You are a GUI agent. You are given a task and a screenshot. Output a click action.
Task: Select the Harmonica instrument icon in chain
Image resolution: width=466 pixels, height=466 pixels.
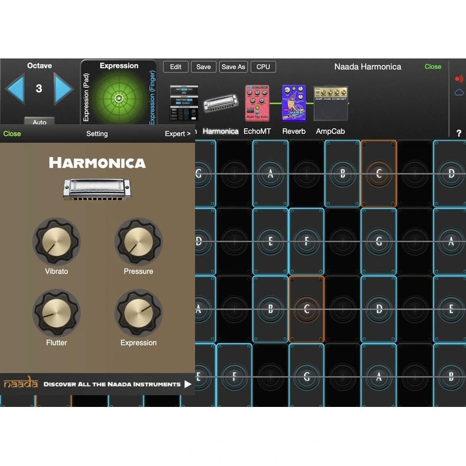220,103
